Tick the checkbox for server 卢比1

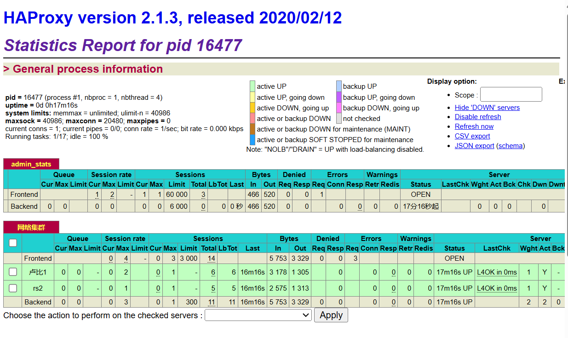click(13, 272)
